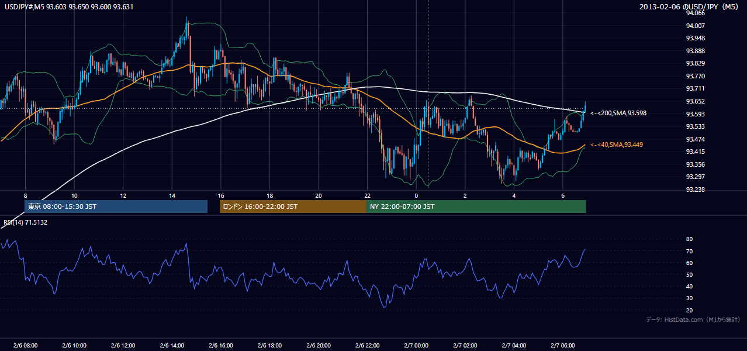Click the 94.007 price axis label

click(695, 26)
